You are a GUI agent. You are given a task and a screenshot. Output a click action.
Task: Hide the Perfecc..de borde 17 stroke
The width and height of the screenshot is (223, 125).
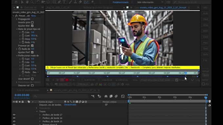click(14, 115)
